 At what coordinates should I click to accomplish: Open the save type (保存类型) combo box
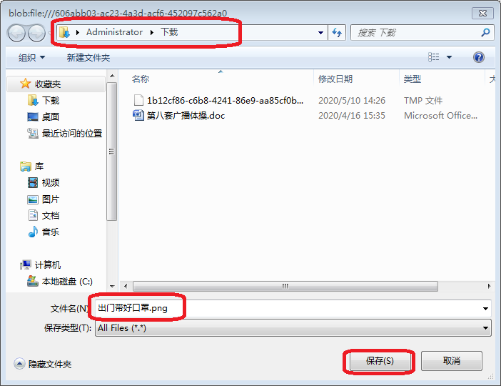click(x=293, y=328)
